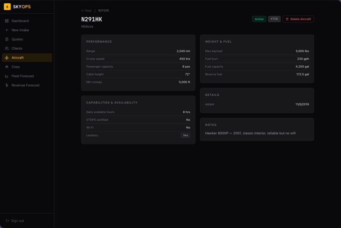Click the reserve fuel value 172.5 gal

302,74
